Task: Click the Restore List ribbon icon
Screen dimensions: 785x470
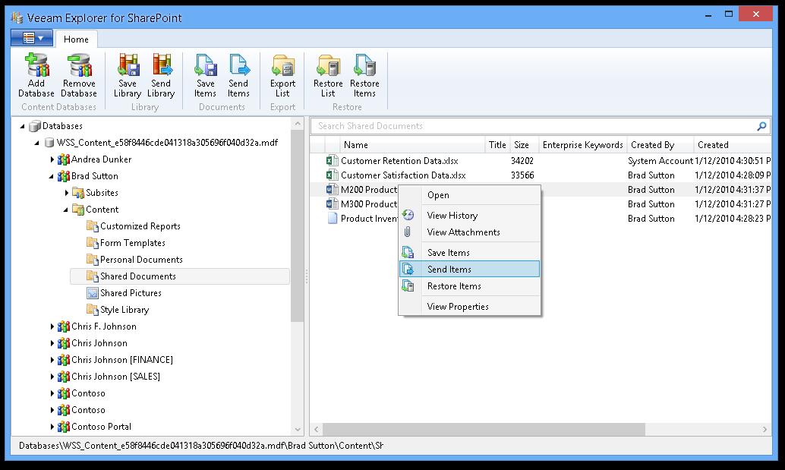Action: 329,65
